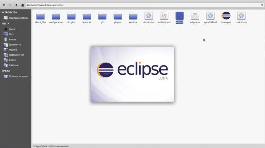
Task: Open the readme folder
Action: pos(133,18)
